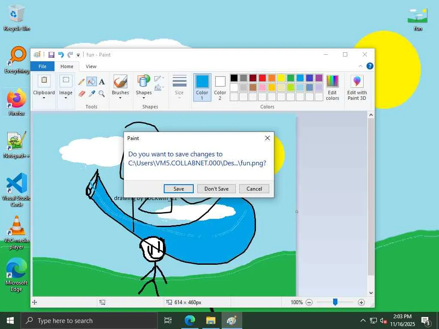Click the Undo arrow in title bar
439x329 pixels.
[x=61, y=55]
